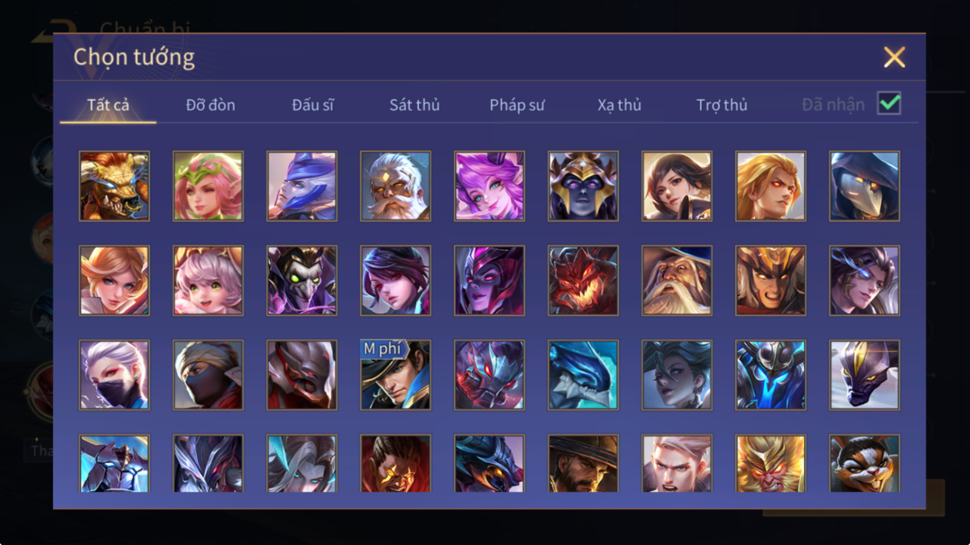Toggle the 'Đã nhận' checkbox
This screenshot has width=970, height=545.
[889, 103]
